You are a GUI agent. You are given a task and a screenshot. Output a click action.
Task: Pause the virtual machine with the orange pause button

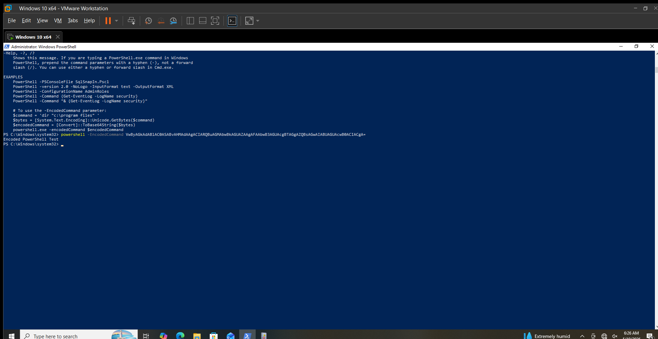[x=108, y=21]
